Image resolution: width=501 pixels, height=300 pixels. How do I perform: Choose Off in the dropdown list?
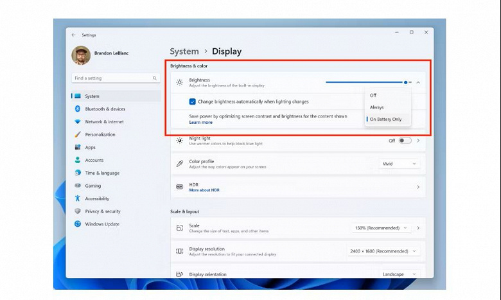pos(387,95)
